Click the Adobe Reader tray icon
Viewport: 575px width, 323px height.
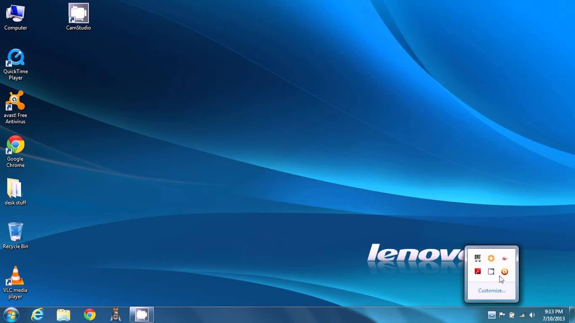click(x=478, y=271)
